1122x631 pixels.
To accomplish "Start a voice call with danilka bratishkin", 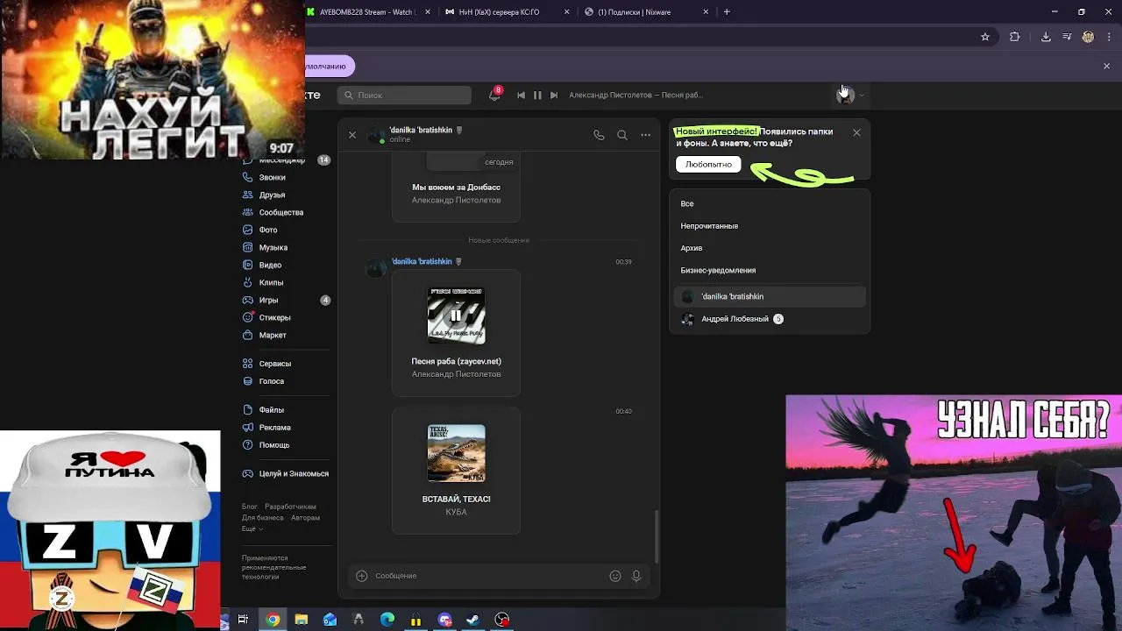I will (599, 135).
